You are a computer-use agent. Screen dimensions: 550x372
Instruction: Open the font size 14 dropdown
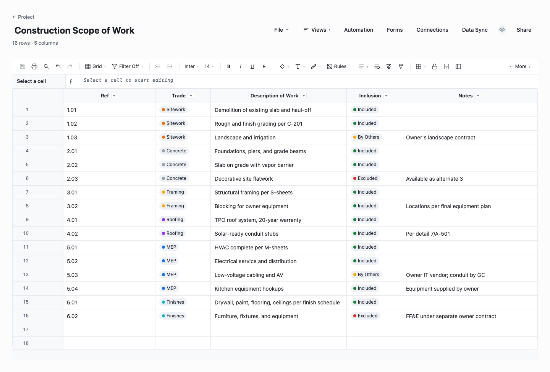(x=209, y=66)
